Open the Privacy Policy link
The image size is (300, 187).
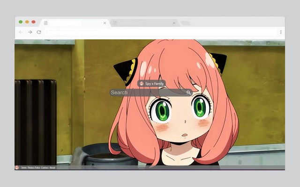[34, 167]
